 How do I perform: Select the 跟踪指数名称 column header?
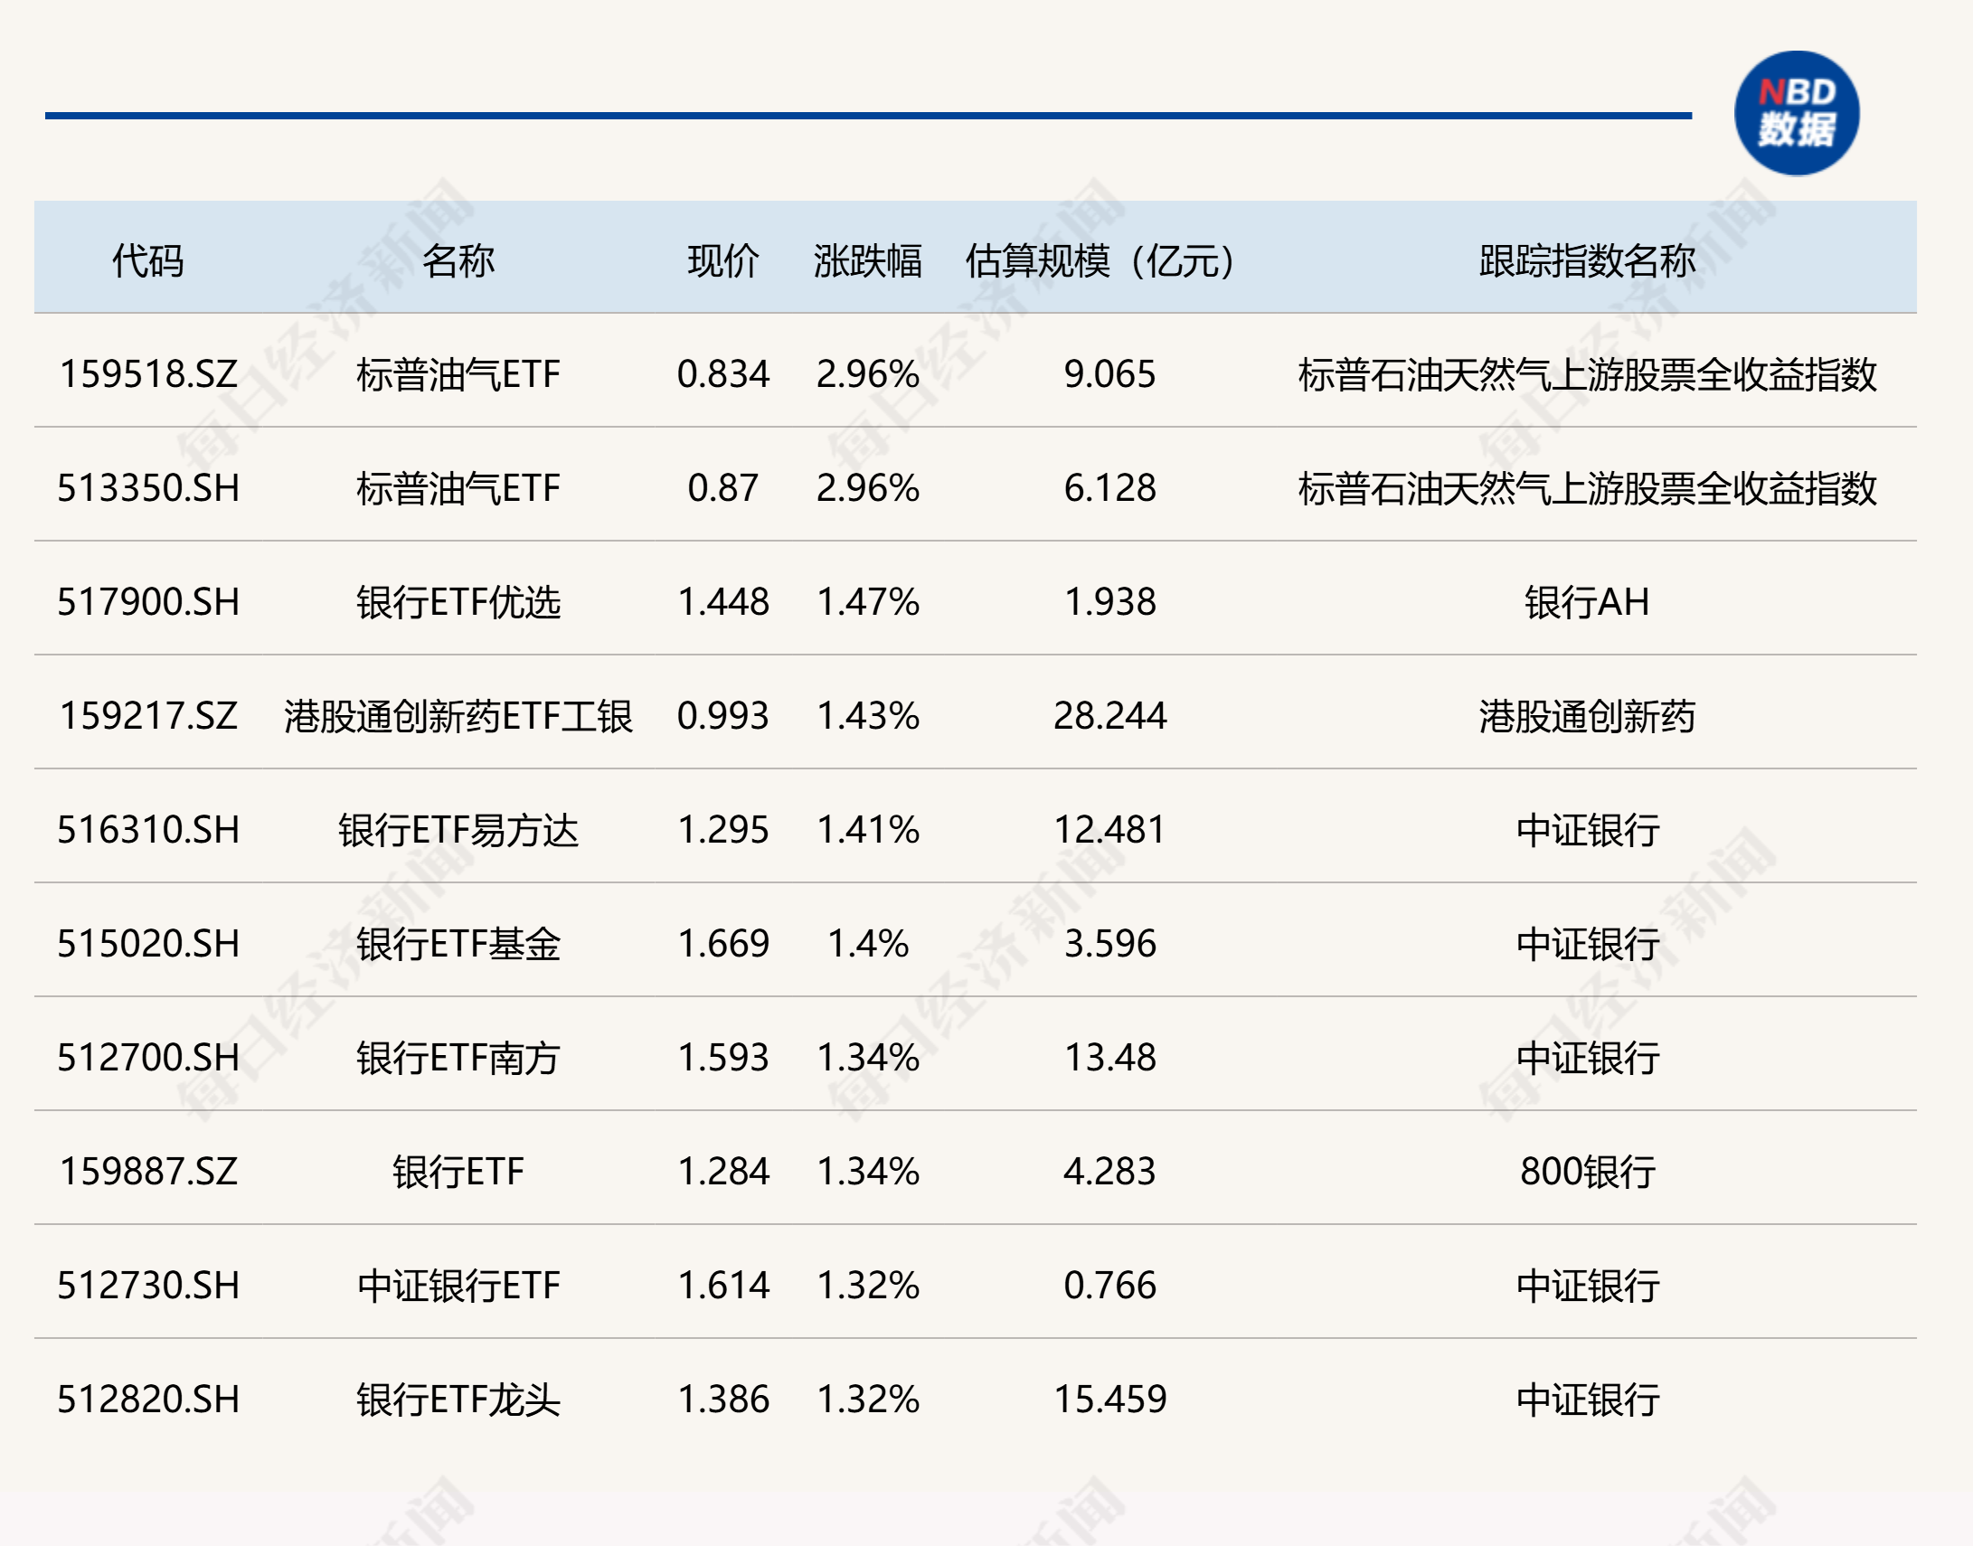[x=1587, y=260]
